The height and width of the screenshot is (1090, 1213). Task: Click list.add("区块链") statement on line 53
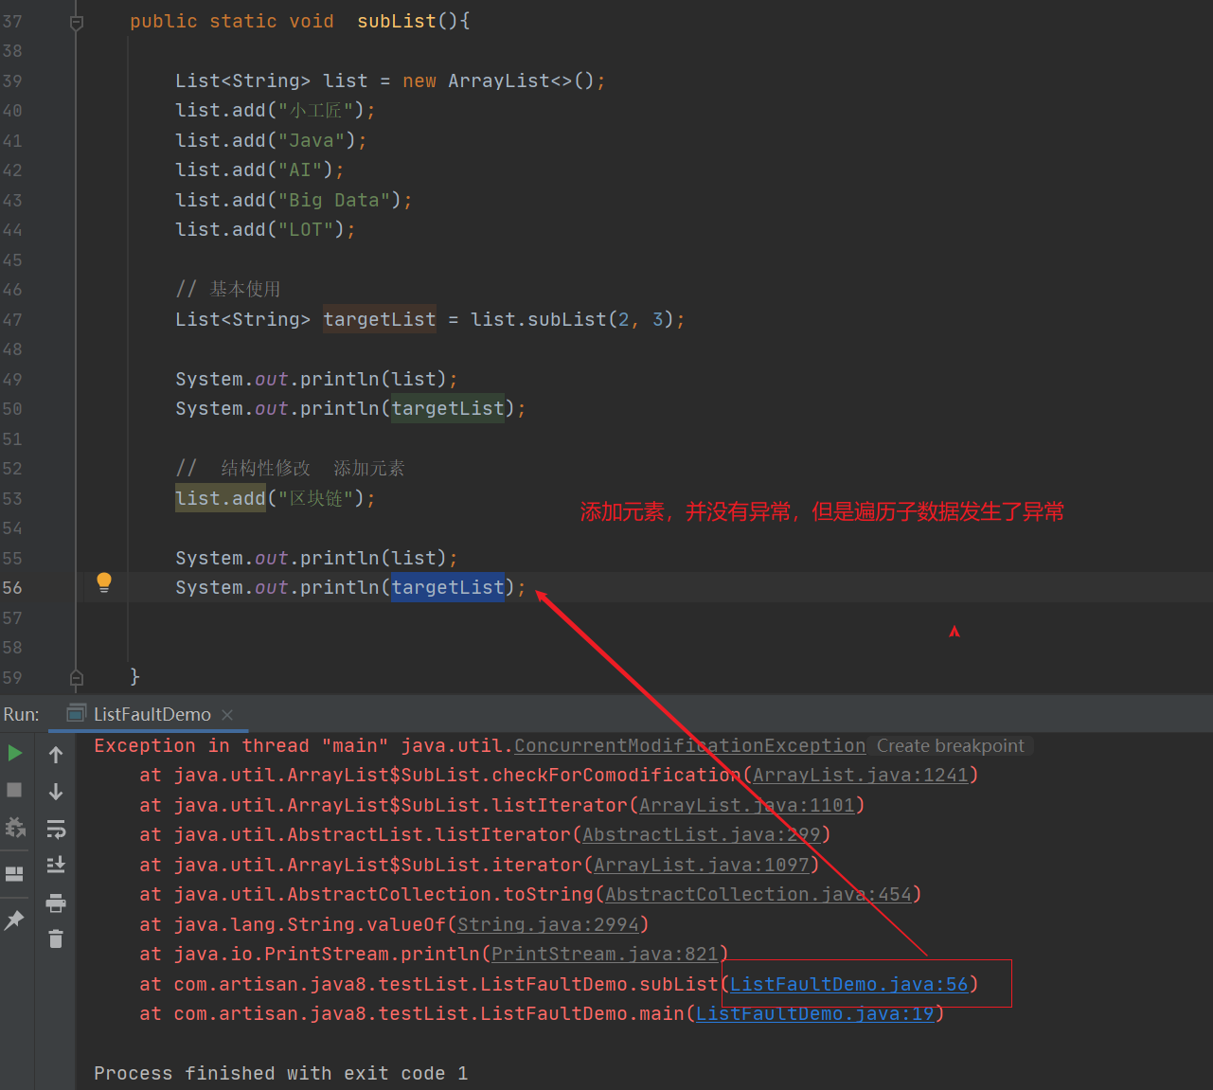tap(276, 498)
